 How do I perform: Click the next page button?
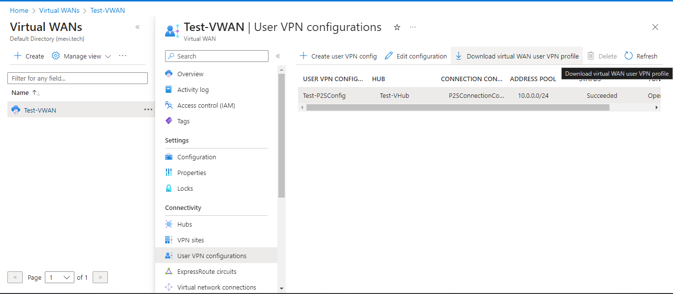tap(100, 277)
